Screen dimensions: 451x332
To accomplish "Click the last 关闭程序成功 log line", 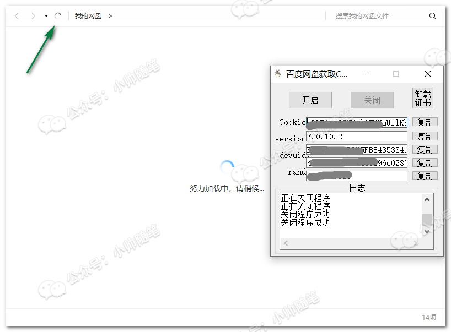I will point(305,222).
